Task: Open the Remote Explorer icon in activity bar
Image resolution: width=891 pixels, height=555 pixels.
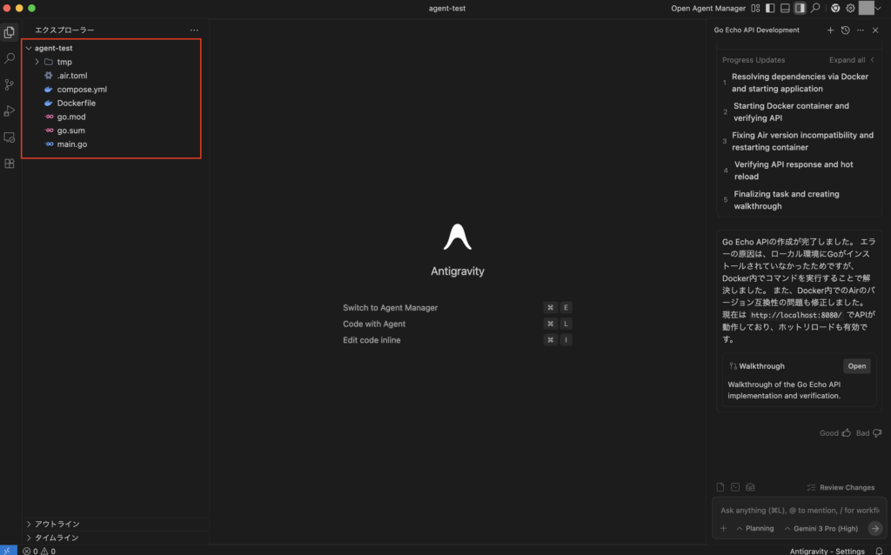Action: tap(10, 137)
